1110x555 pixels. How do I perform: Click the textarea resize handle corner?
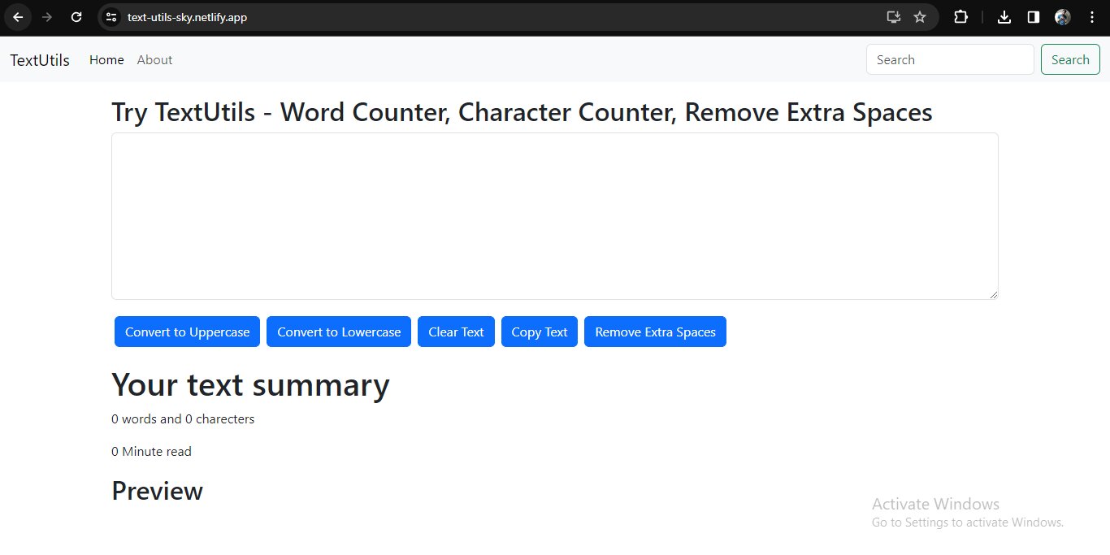[993, 294]
